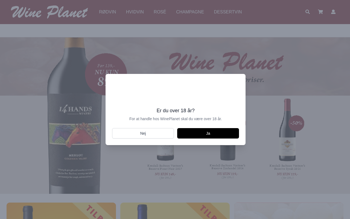
Task: Click the 14 Hands Merlot bottle
Action: click(x=74, y=116)
